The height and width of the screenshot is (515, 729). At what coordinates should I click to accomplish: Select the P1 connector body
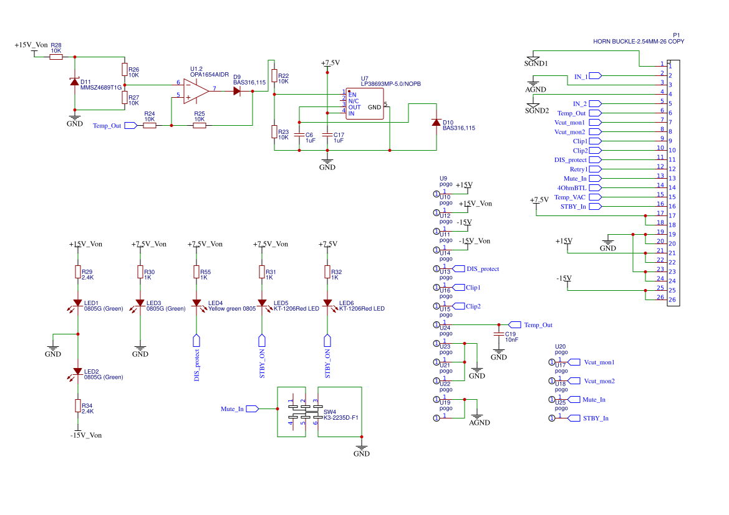coord(673,183)
